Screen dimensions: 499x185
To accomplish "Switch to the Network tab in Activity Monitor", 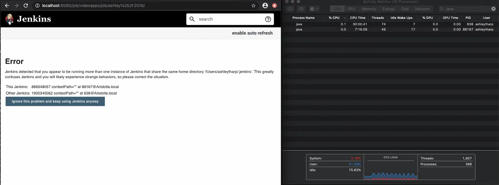I will coord(423,9).
